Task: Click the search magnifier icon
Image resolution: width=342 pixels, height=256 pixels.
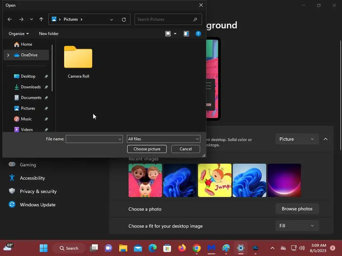Action: click(x=195, y=19)
